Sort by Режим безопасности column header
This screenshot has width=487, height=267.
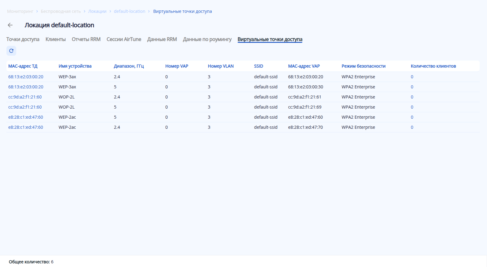(x=363, y=66)
